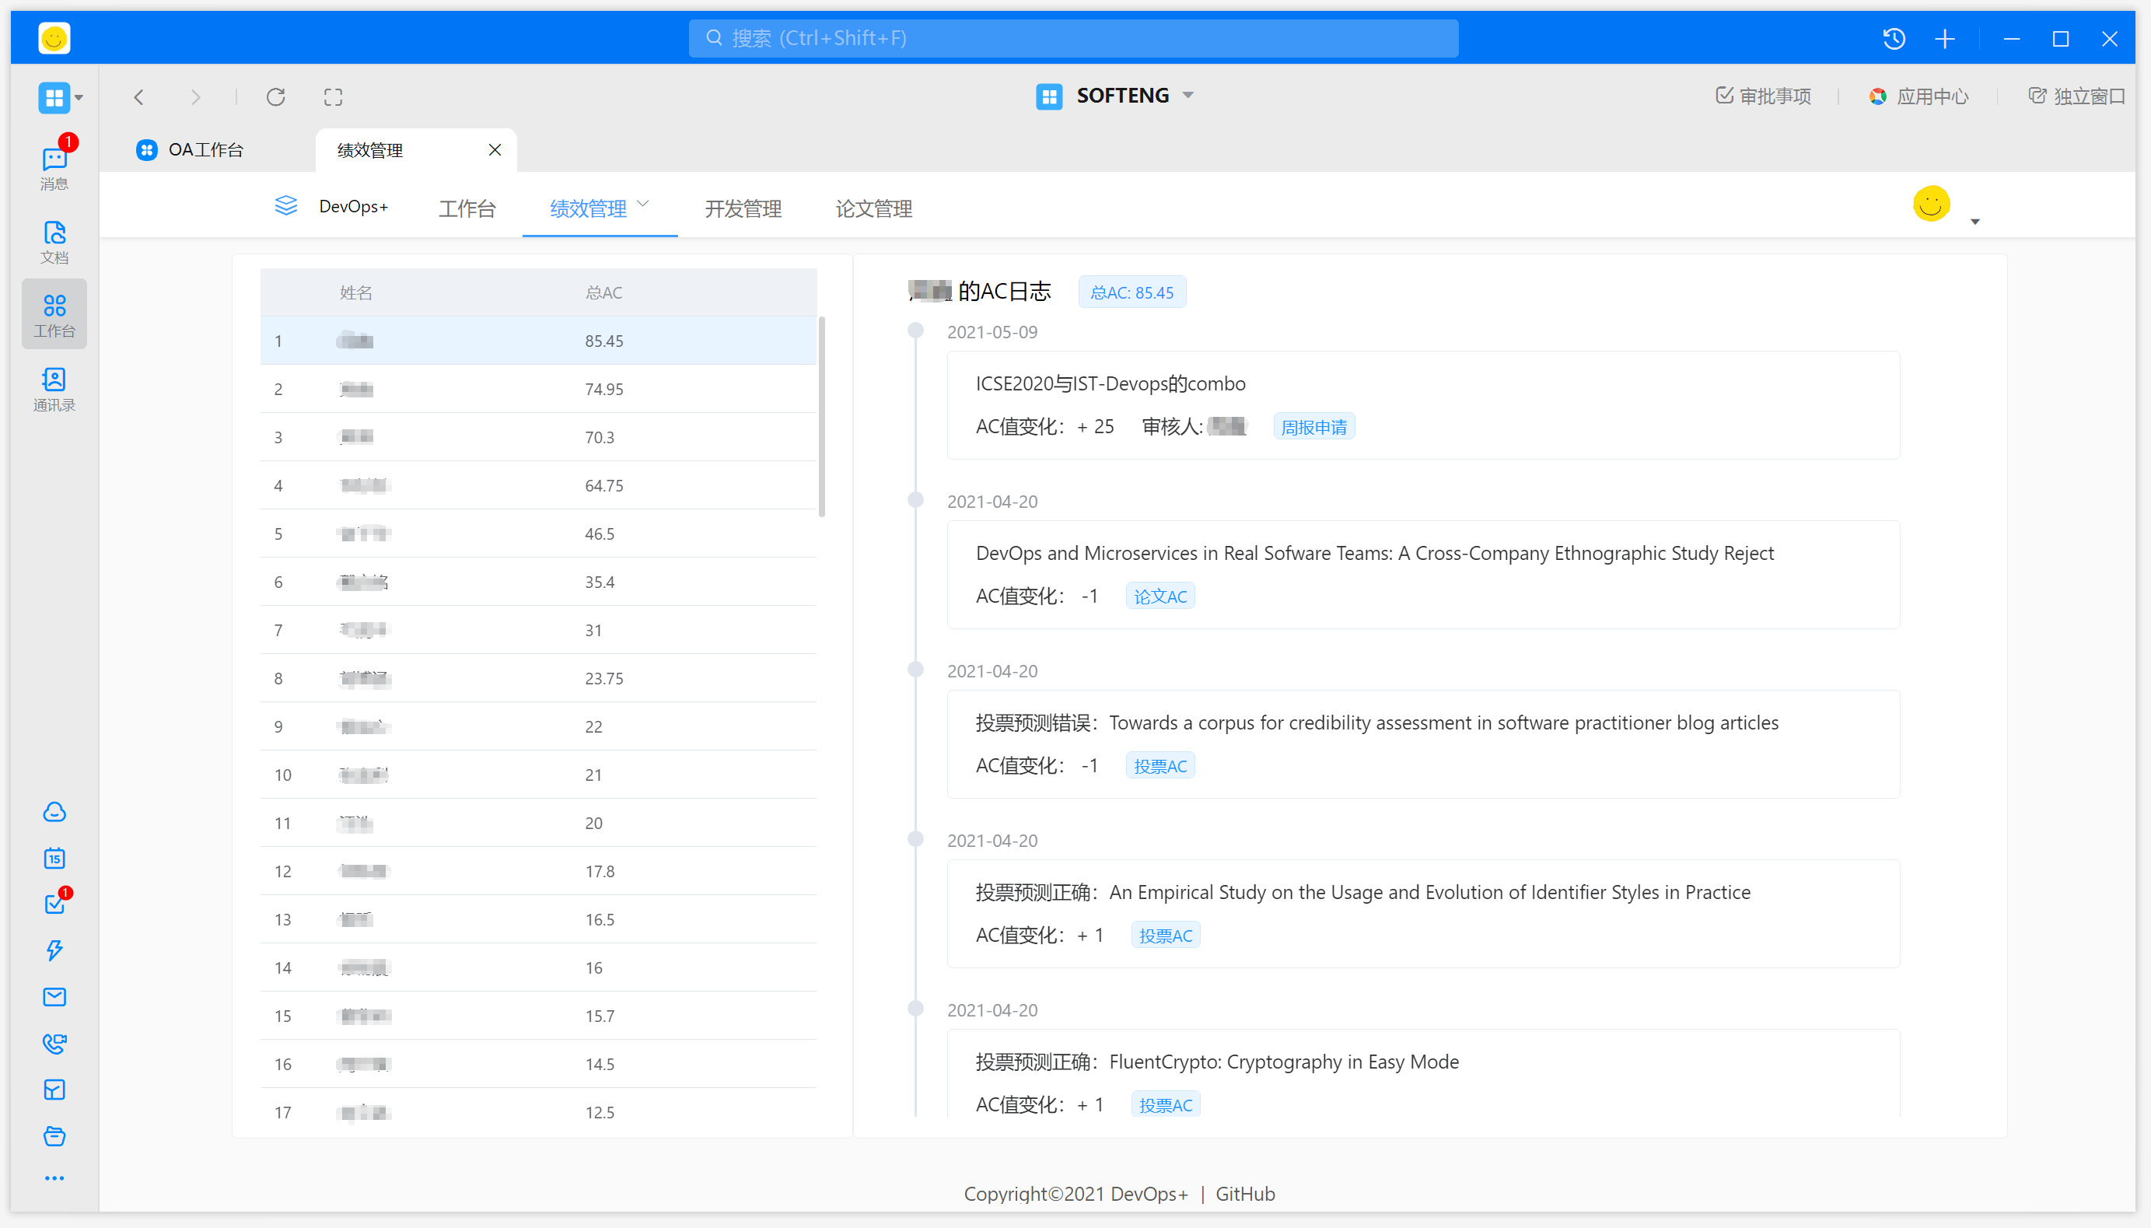2151x1228 pixels.
Task: Expand the 绩效管理 nav menu chevron
Action: (x=643, y=204)
